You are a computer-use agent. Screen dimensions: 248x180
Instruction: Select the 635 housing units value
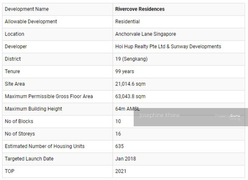pos(119,146)
